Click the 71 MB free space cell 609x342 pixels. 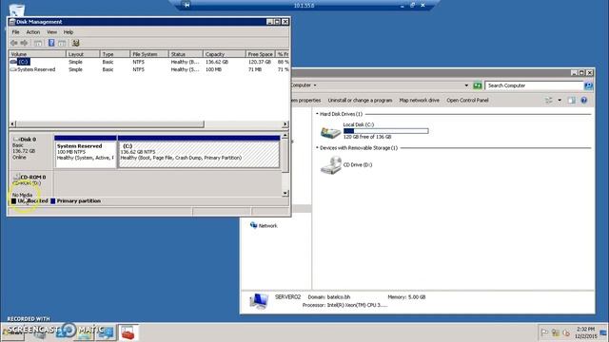click(x=255, y=69)
